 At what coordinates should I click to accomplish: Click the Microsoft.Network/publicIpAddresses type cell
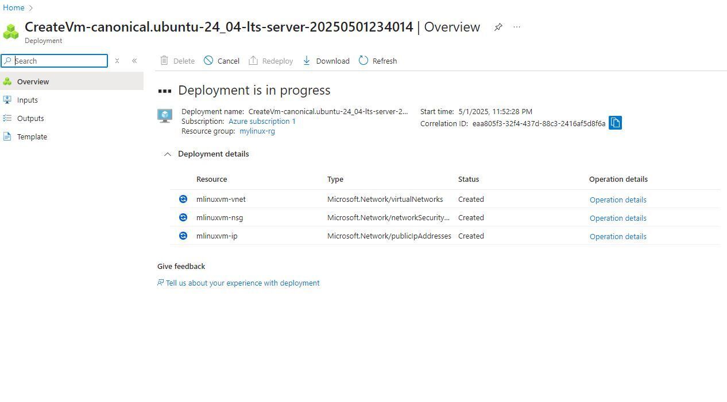(x=389, y=236)
